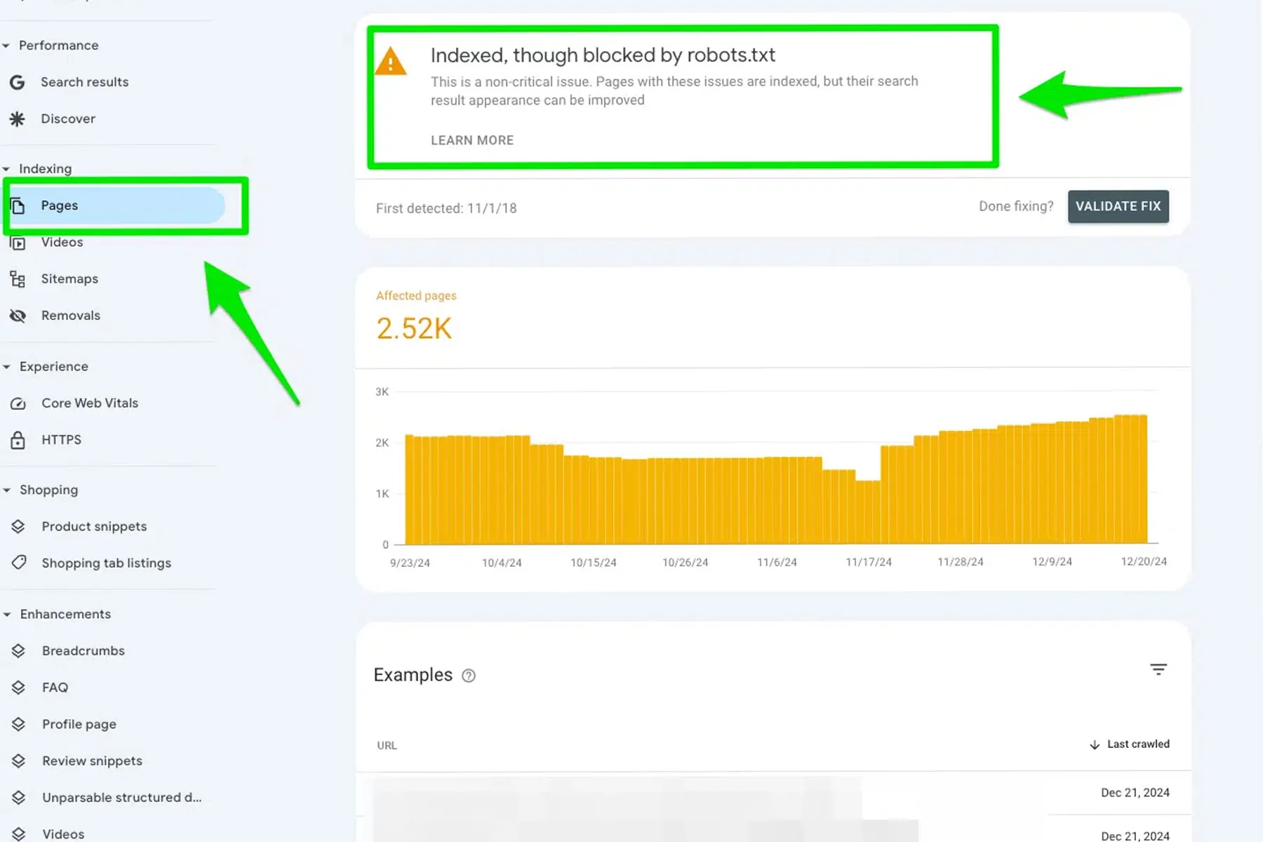The width and height of the screenshot is (1263, 842).
Task: Click the HTTPS padlock icon
Action: (18, 440)
